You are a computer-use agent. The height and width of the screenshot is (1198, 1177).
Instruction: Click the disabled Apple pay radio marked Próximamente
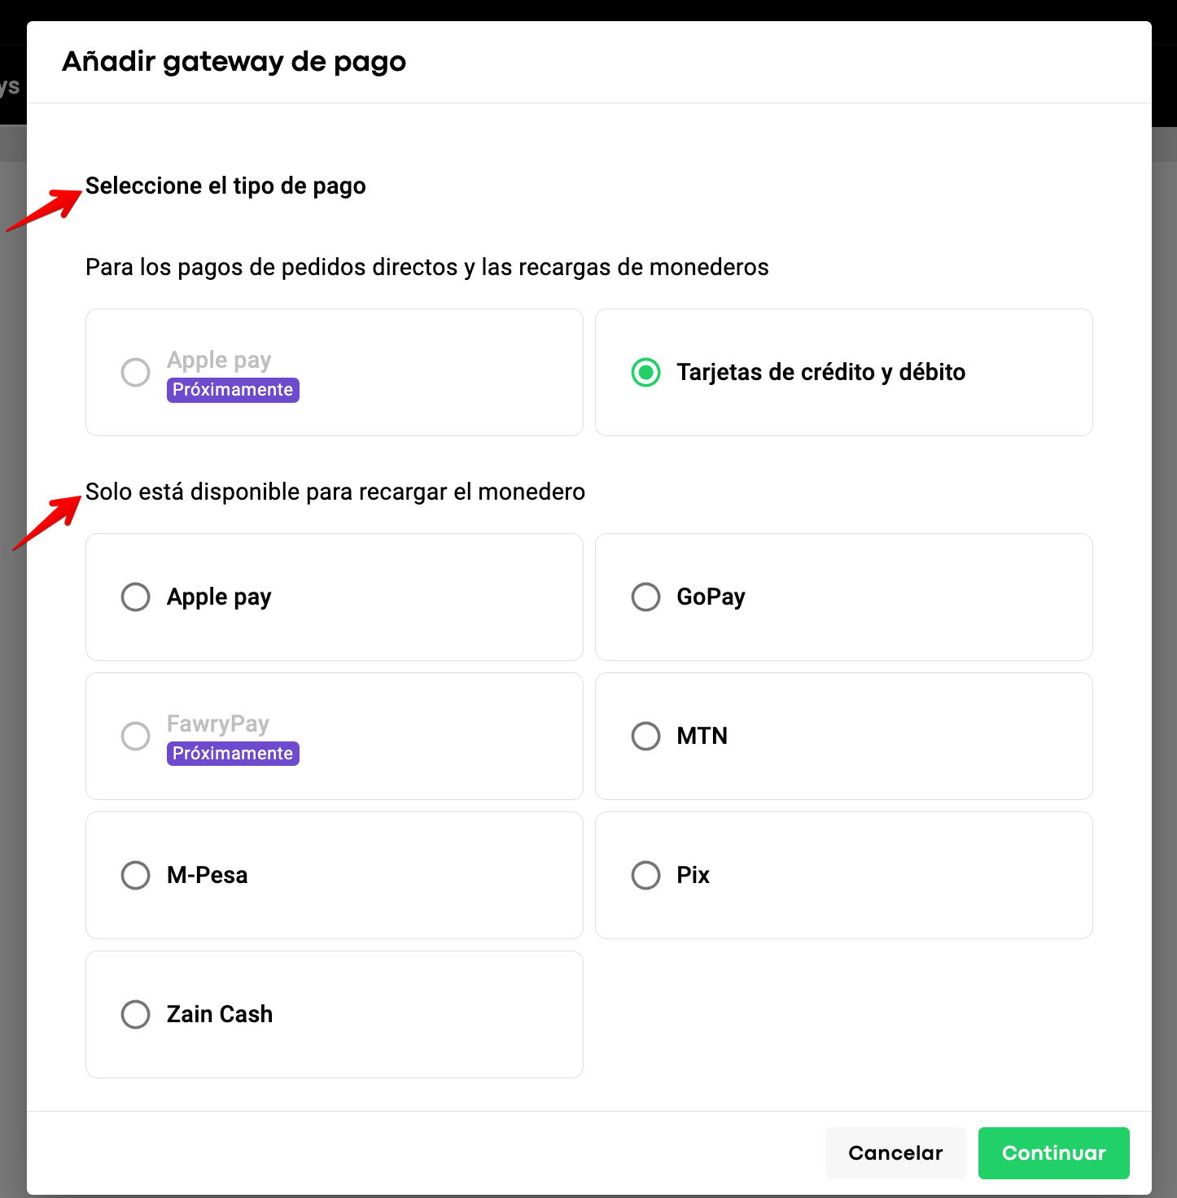click(x=136, y=373)
